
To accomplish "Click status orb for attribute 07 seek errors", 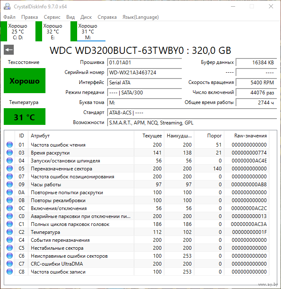I will [x=10, y=176].
